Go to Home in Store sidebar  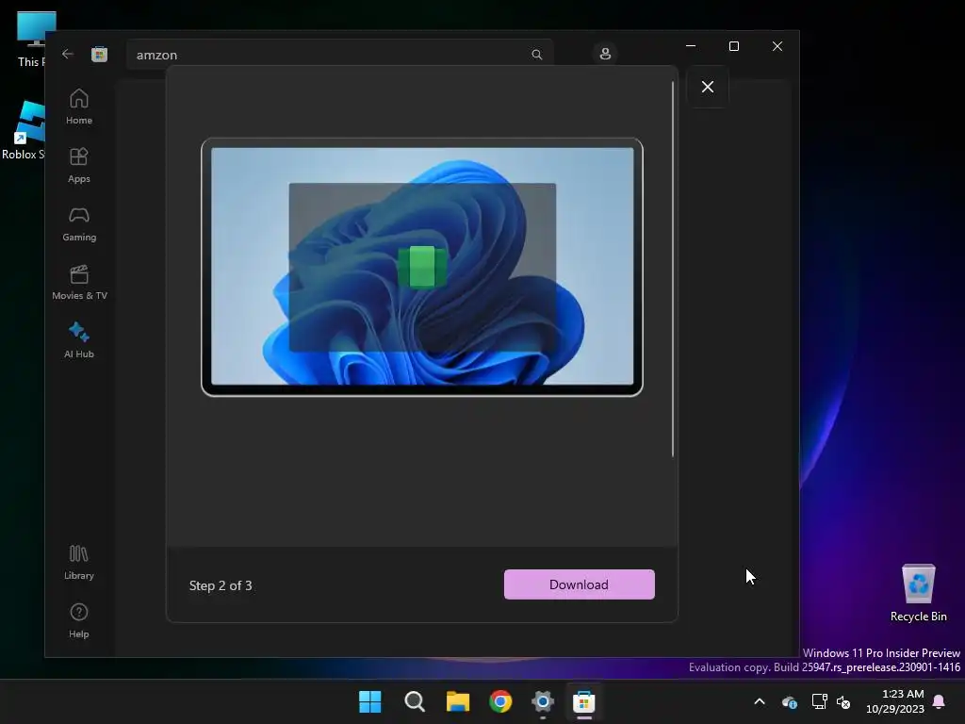pos(79,107)
